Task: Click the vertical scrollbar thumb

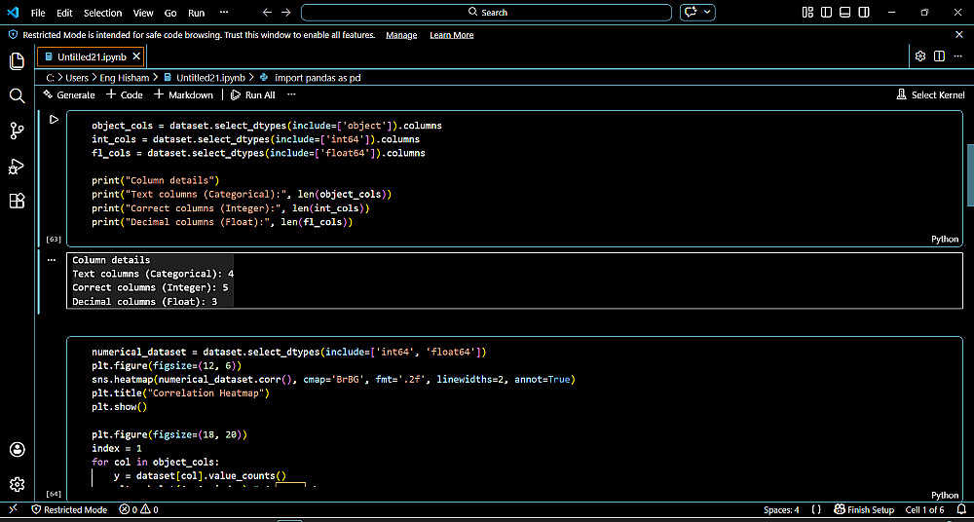Action: (x=970, y=176)
